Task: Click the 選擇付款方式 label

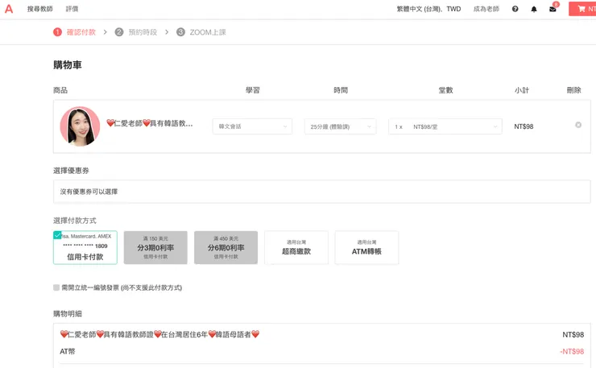Action: click(74, 221)
